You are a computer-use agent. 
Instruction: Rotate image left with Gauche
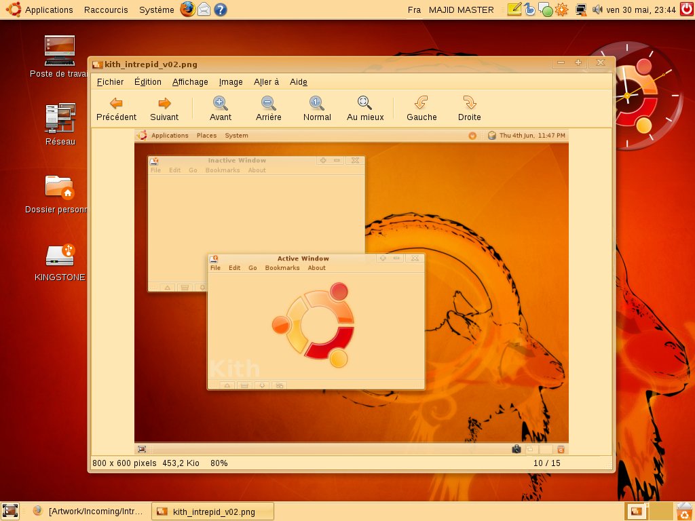tap(421, 109)
